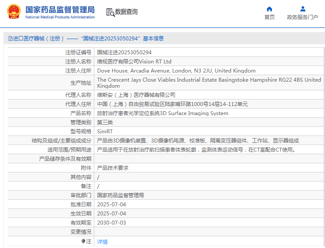
Task: Click the SimRT model specification cell
Action: pyautogui.click(x=105, y=131)
